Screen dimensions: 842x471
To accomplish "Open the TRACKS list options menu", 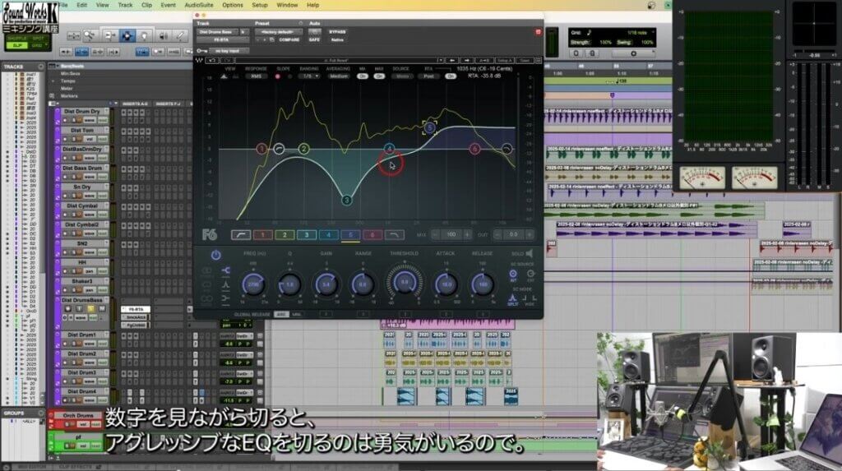I will [41, 66].
